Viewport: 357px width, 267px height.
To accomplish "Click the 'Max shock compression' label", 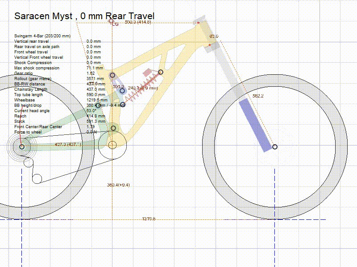I will pos(37,68).
